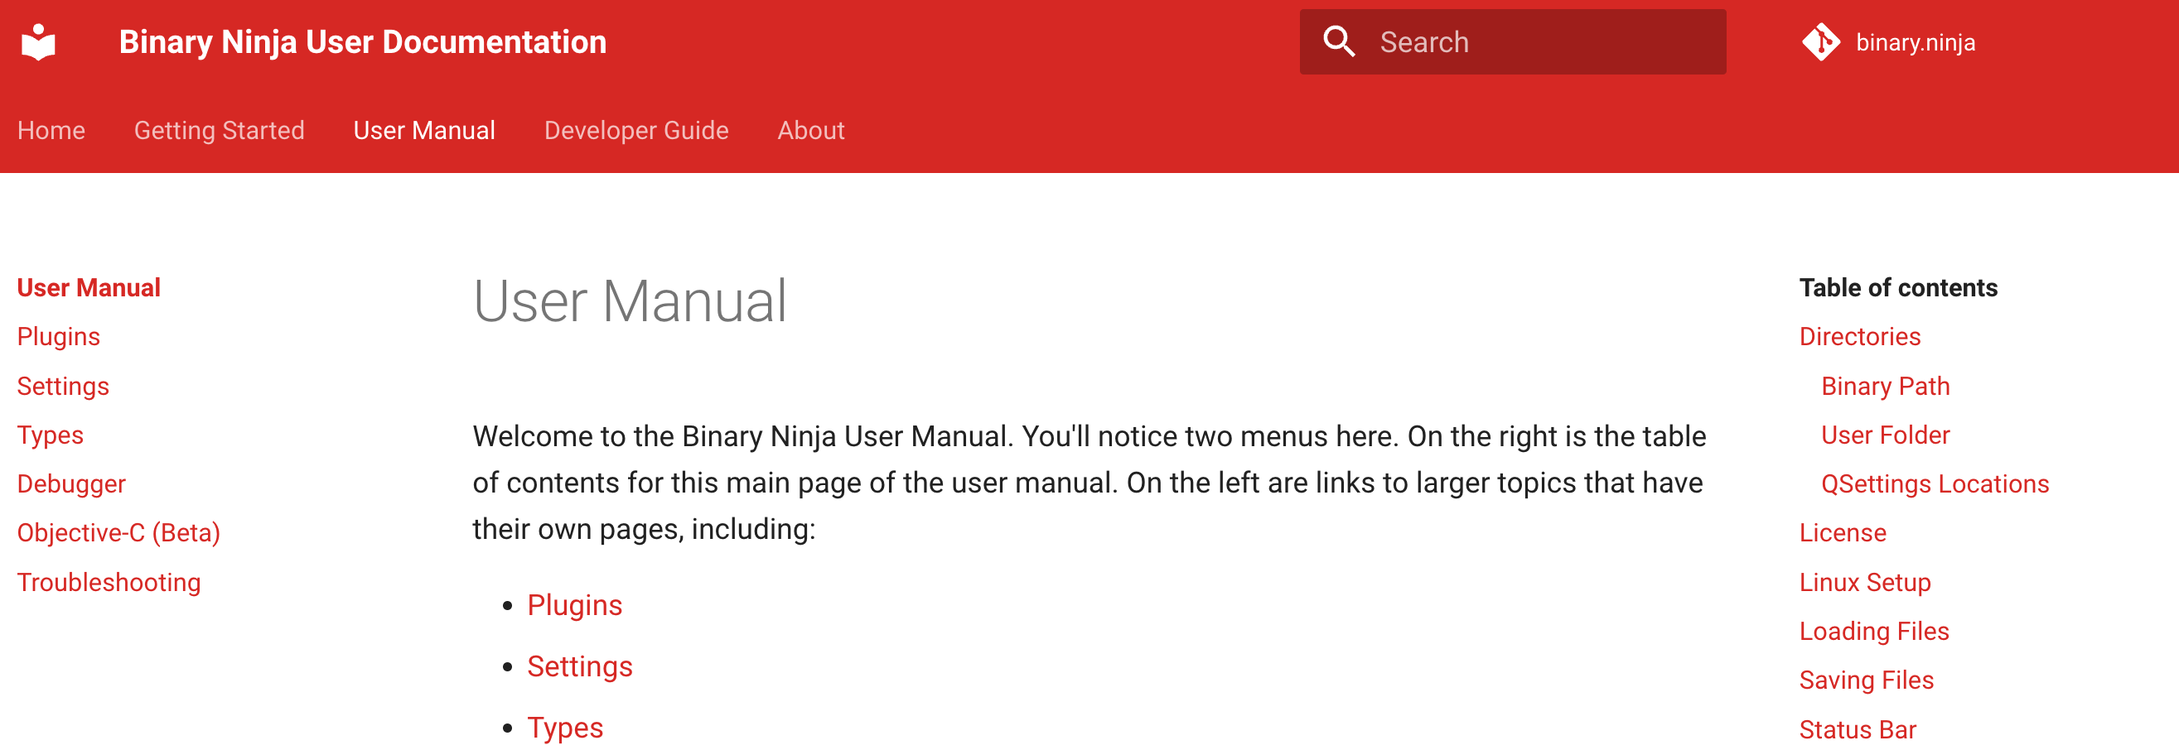Open the Debugger sidebar link
The width and height of the screenshot is (2179, 750).
click(x=71, y=483)
